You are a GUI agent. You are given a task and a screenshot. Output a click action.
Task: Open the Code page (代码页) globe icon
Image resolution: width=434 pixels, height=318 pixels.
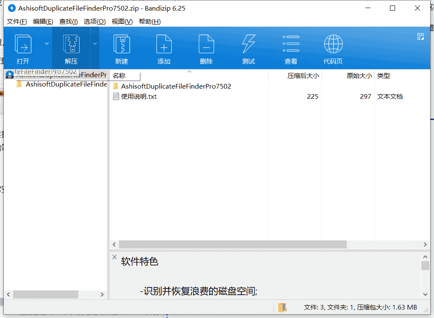click(333, 44)
